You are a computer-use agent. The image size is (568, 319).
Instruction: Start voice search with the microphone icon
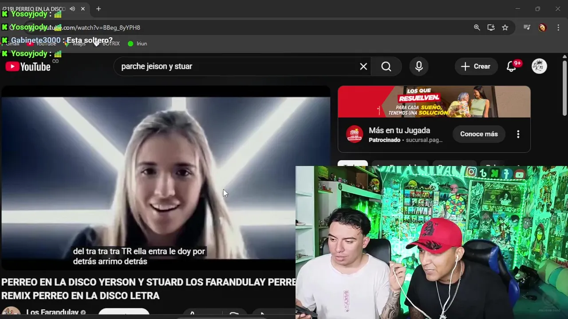click(x=419, y=66)
